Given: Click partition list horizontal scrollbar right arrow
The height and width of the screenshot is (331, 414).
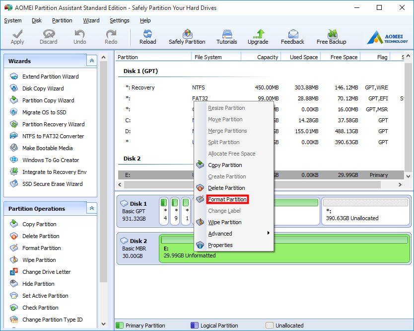Looking at the screenshot, I should tap(400, 184).
